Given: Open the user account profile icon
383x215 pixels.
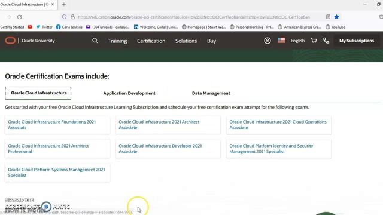Looking at the screenshot, I should point(268,41).
